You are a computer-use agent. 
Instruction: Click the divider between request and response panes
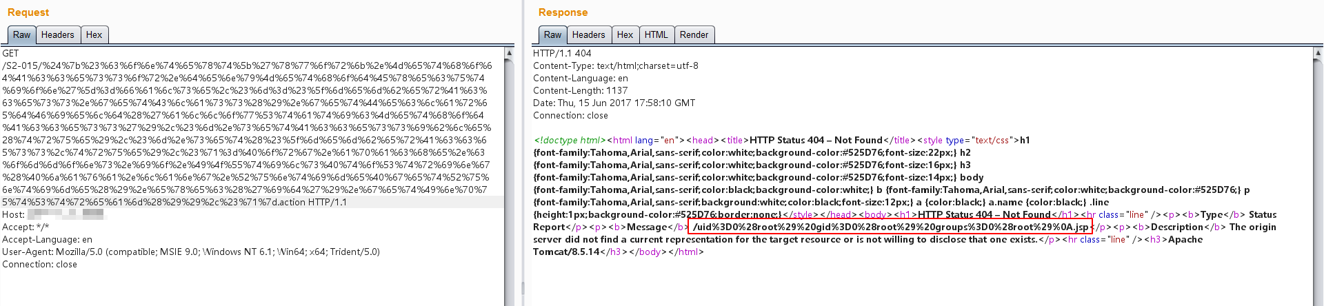coord(522,172)
